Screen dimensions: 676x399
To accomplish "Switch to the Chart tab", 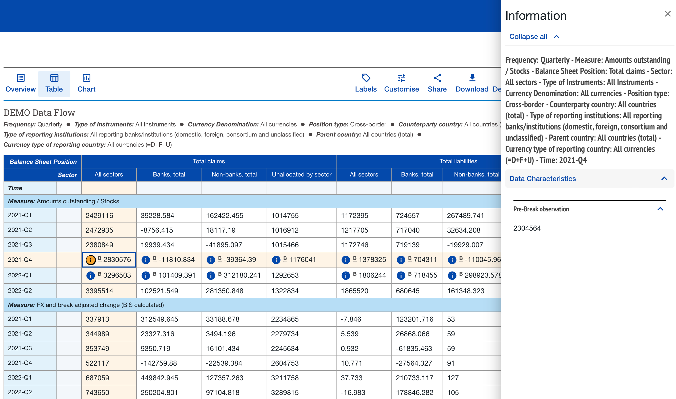I will (86, 84).
